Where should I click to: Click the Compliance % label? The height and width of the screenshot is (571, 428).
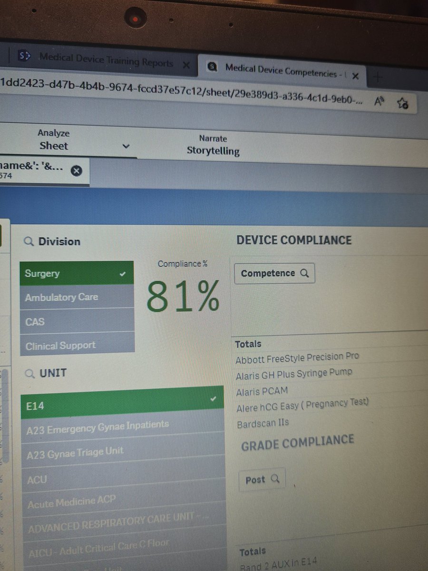[x=183, y=264]
